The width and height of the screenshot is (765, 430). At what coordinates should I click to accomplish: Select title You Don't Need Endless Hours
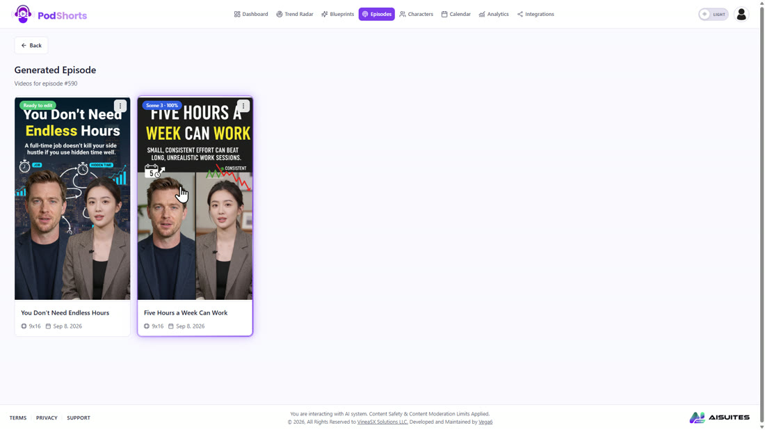pyautogui.click(x=65, y=313)
